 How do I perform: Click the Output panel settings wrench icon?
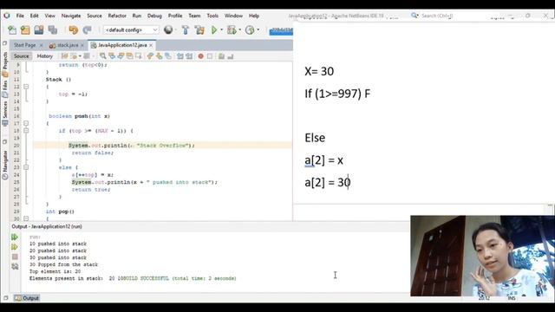pyautogui.click(x=15, y=266)
